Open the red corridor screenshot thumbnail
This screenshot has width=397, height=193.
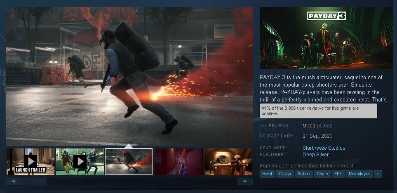[179, 162]
